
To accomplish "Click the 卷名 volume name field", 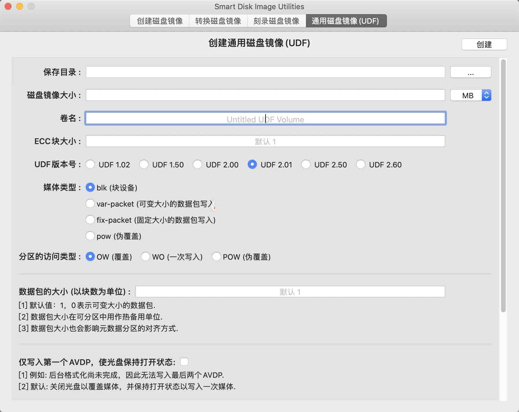I will (x=265, y=118).
